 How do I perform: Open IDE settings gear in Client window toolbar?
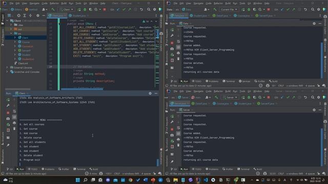[x=154, y=9]
